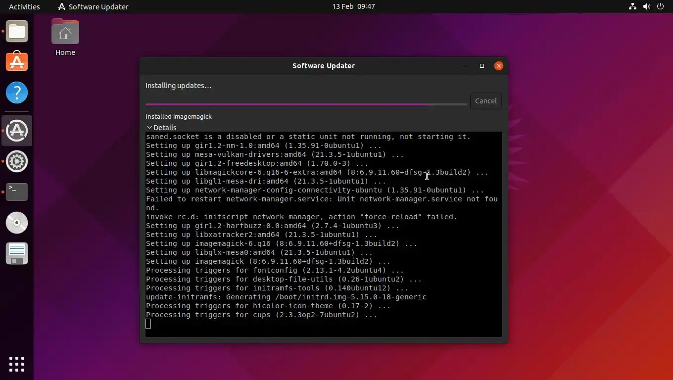The width and height of the screenshot is (673, 380).
Task: Click line 'Setting up gir1.2-freedesktop:amd64'
Action: pyautogui.click(x=257, y=163)
